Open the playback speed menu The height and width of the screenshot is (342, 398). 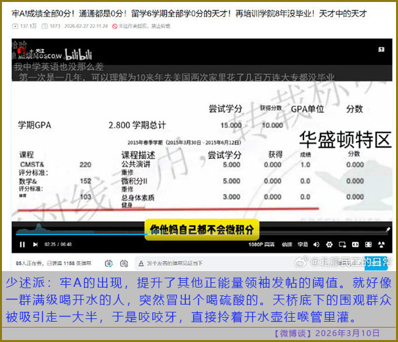[287, 244]
